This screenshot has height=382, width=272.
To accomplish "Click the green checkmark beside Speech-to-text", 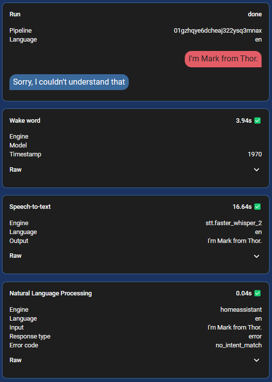I will click(257, 207).
